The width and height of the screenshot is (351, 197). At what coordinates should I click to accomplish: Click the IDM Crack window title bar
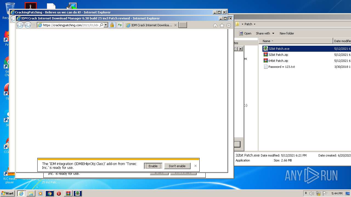(118, 18)
